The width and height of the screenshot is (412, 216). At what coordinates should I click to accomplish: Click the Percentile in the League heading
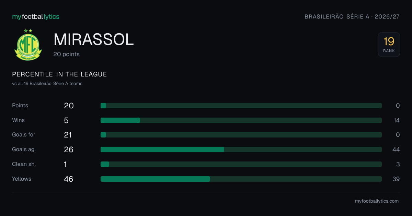click(59, 74)
